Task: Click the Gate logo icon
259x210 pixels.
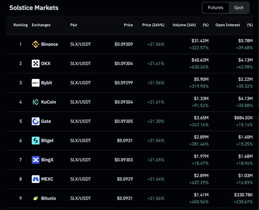Action: [35, 121]
